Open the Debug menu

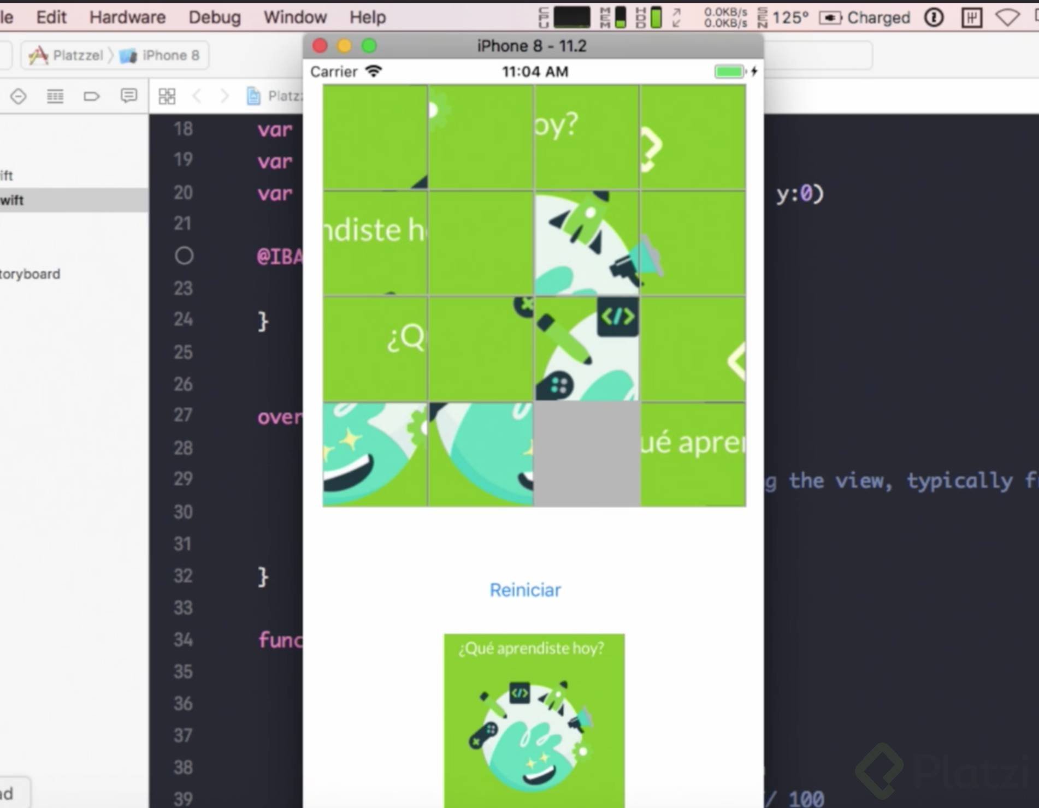[x=215, y=17]
